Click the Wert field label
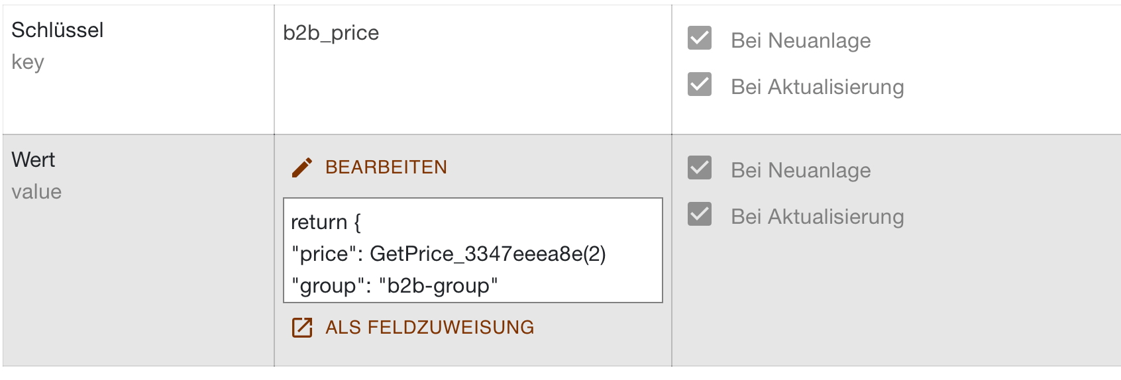The height and width of the screenshot is (380, 1121). tap(33, 160)
